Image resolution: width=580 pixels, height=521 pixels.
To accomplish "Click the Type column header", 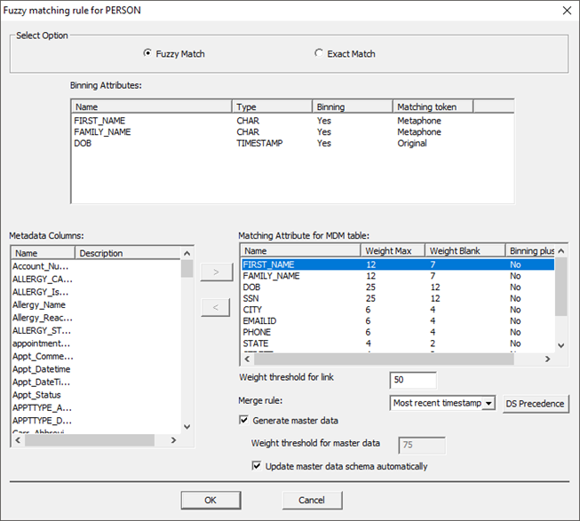I will (x=273, y=107).
